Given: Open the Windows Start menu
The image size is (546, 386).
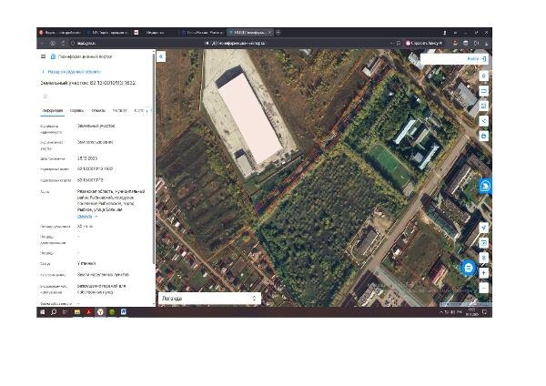Looking at the screenshot, I should pos(42,312).
